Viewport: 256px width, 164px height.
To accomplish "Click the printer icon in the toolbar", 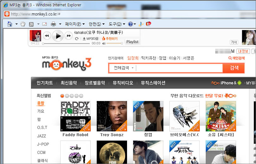I will pyautogui.click(x=53, y=24).
